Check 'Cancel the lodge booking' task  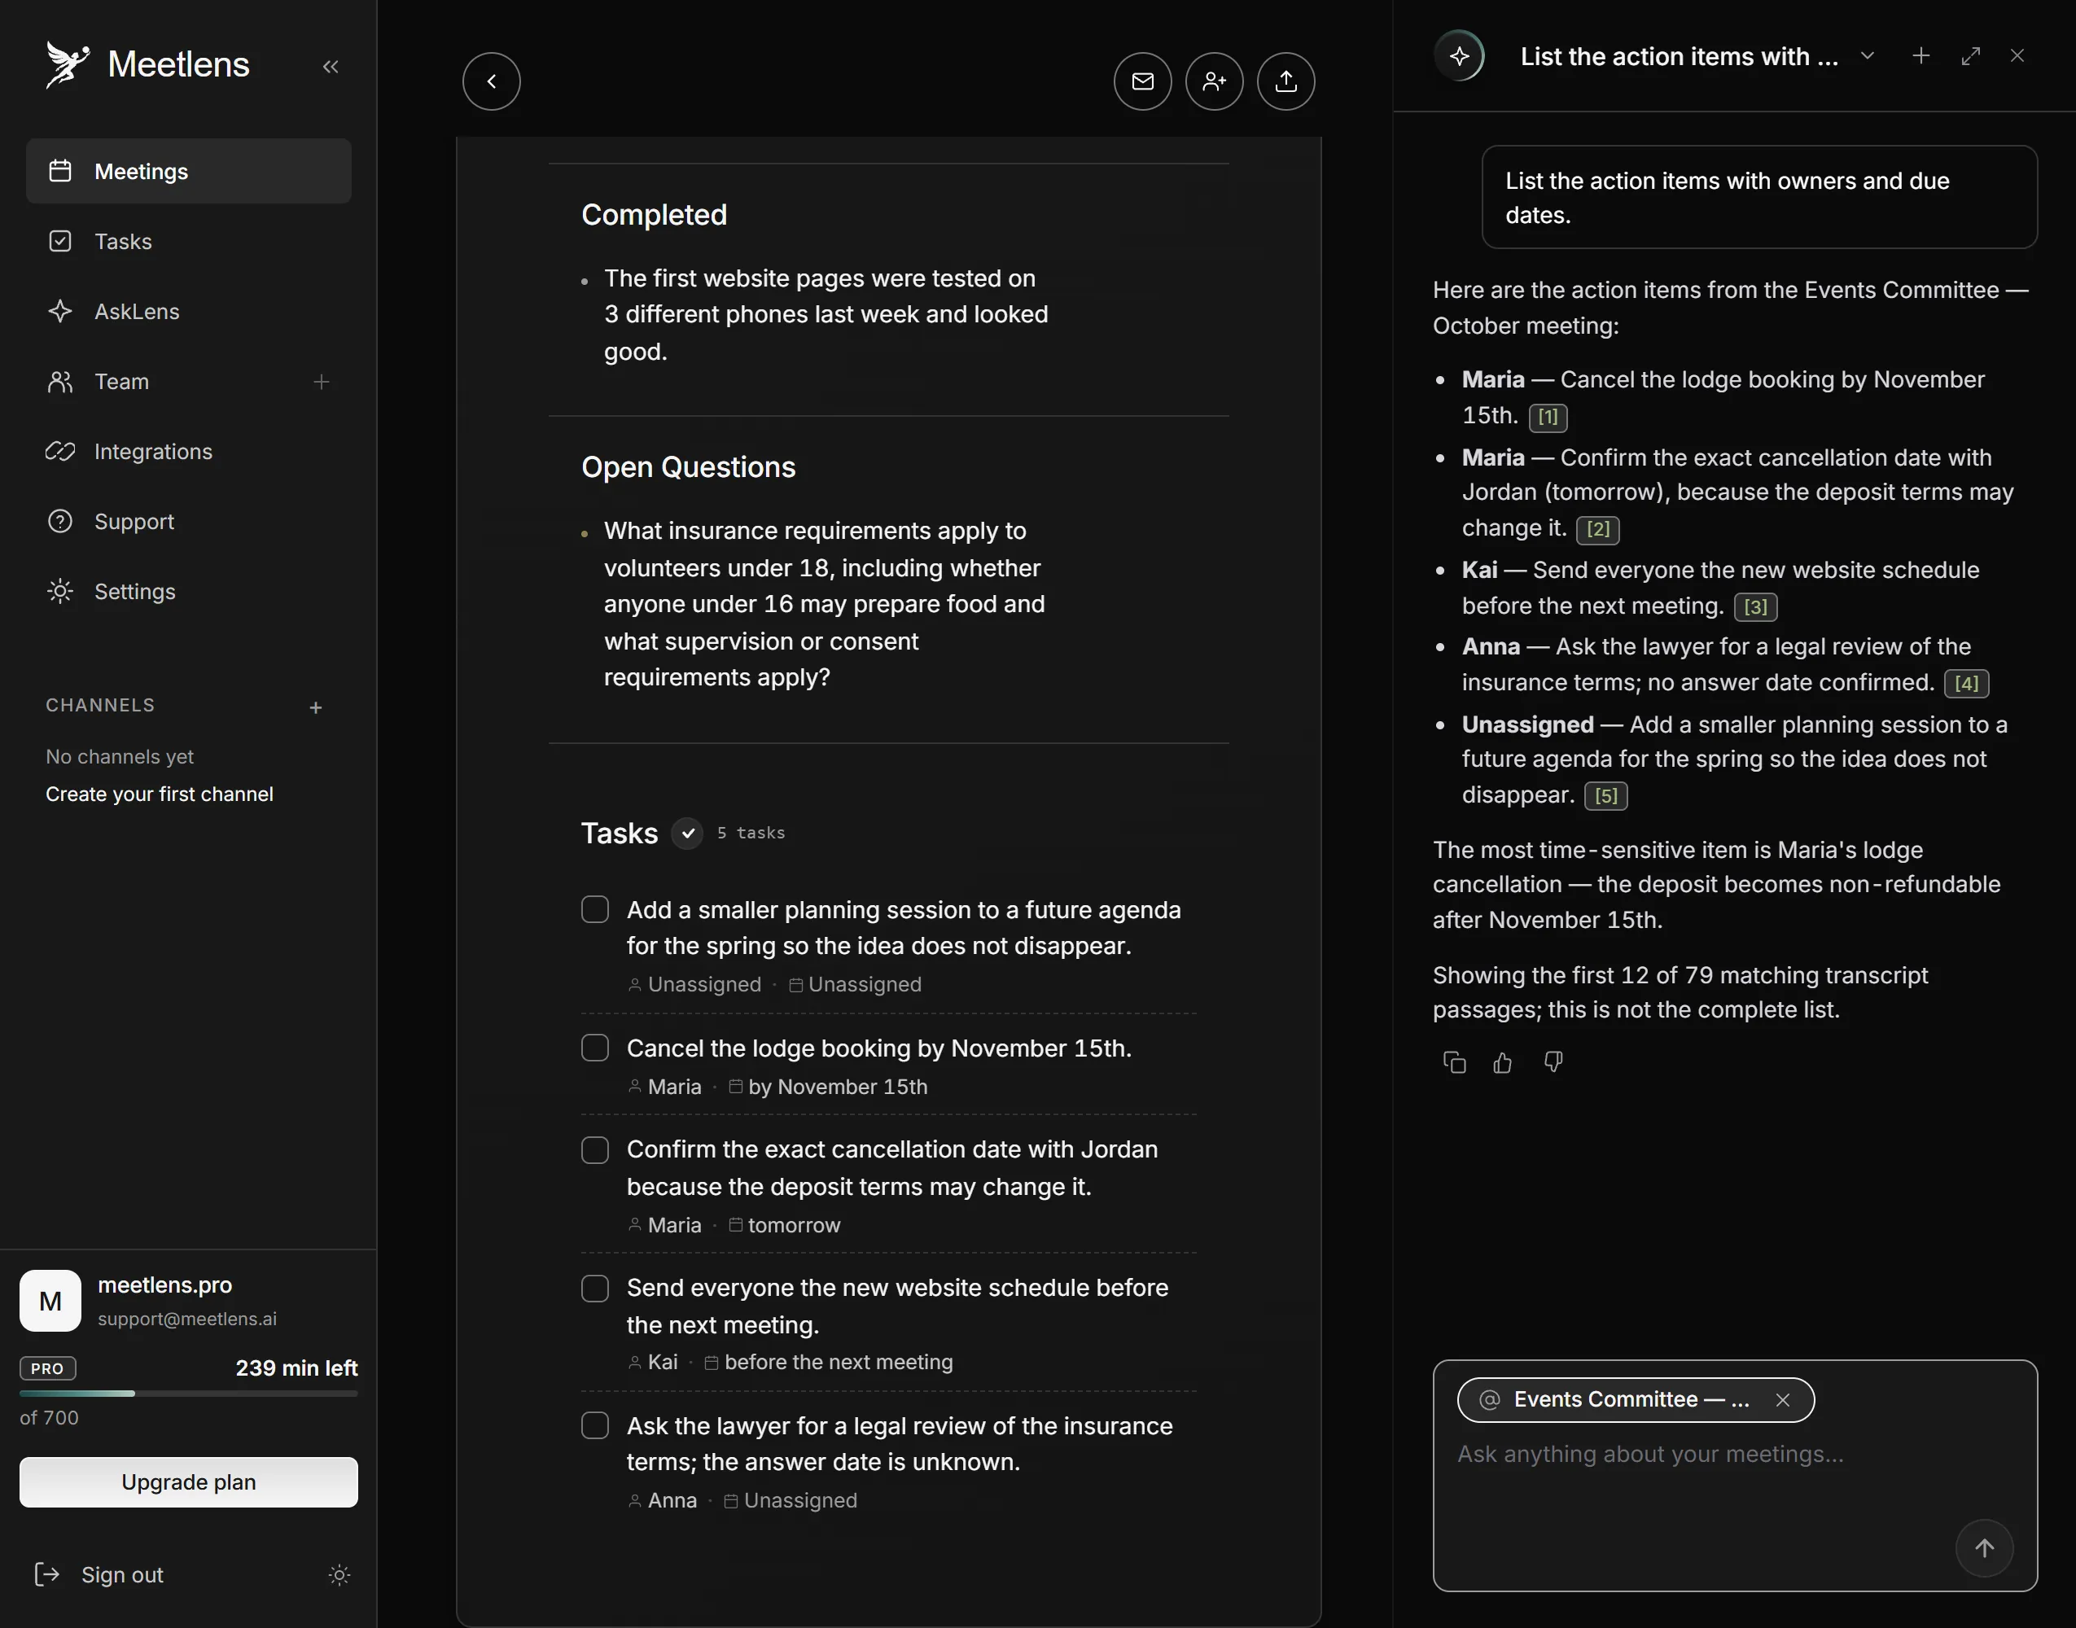[595, 1048]
